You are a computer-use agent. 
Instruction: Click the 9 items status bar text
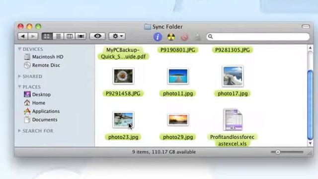click(164, 152)
